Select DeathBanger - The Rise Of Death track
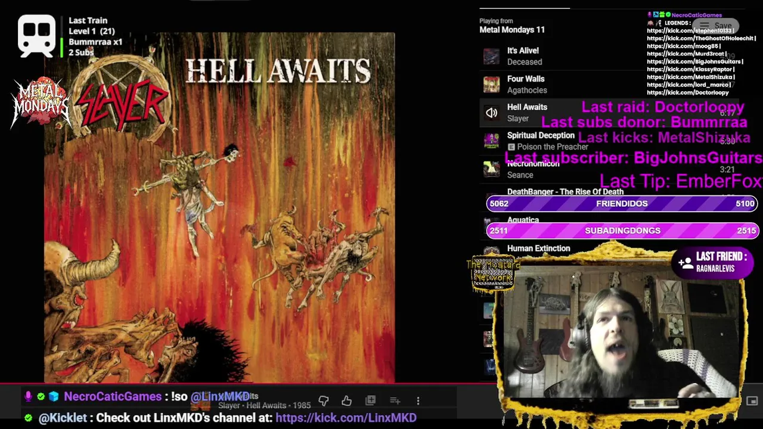 click(565, 192)
